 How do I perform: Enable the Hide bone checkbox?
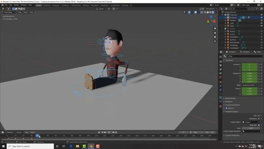point(259,115)
